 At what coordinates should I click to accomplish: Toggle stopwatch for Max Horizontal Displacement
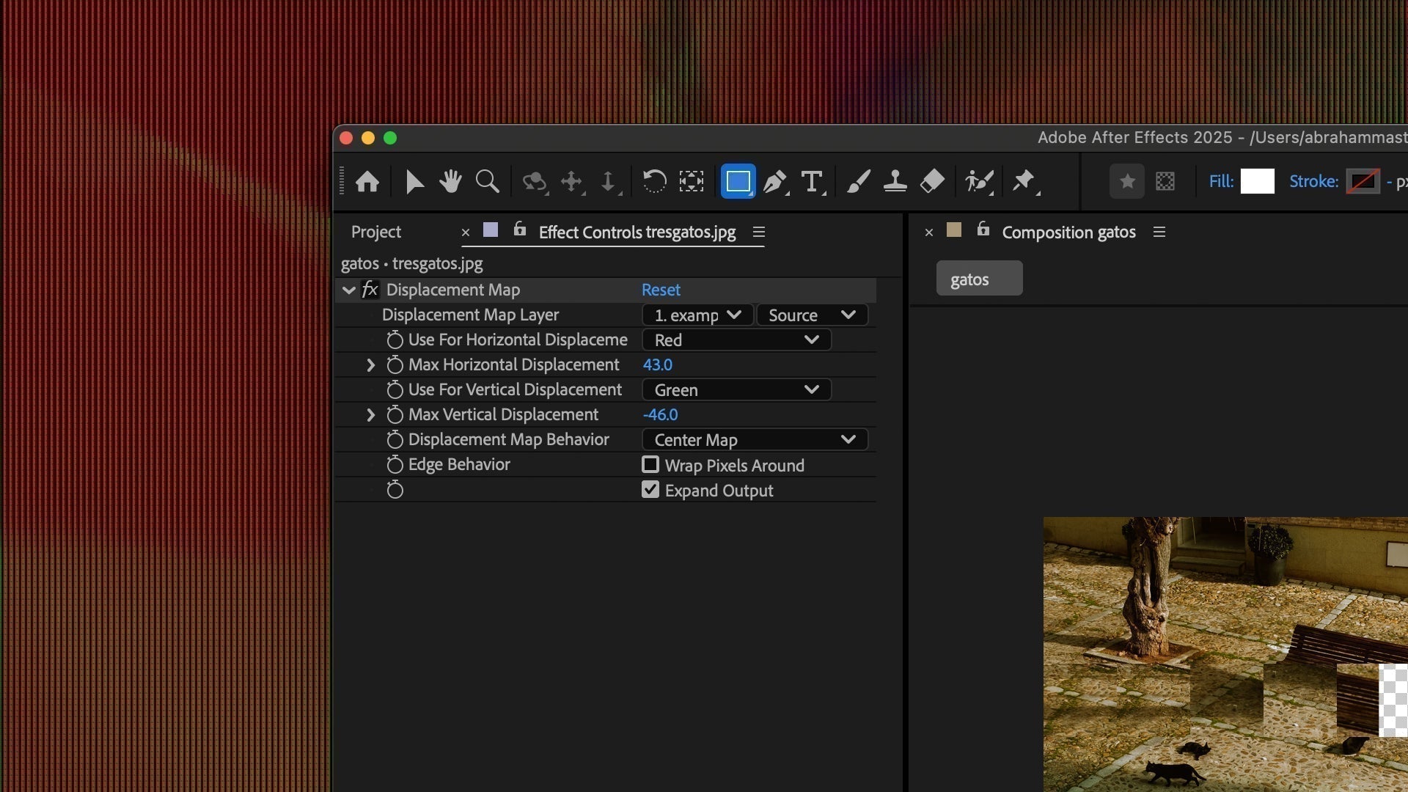[x=395, y=364]
